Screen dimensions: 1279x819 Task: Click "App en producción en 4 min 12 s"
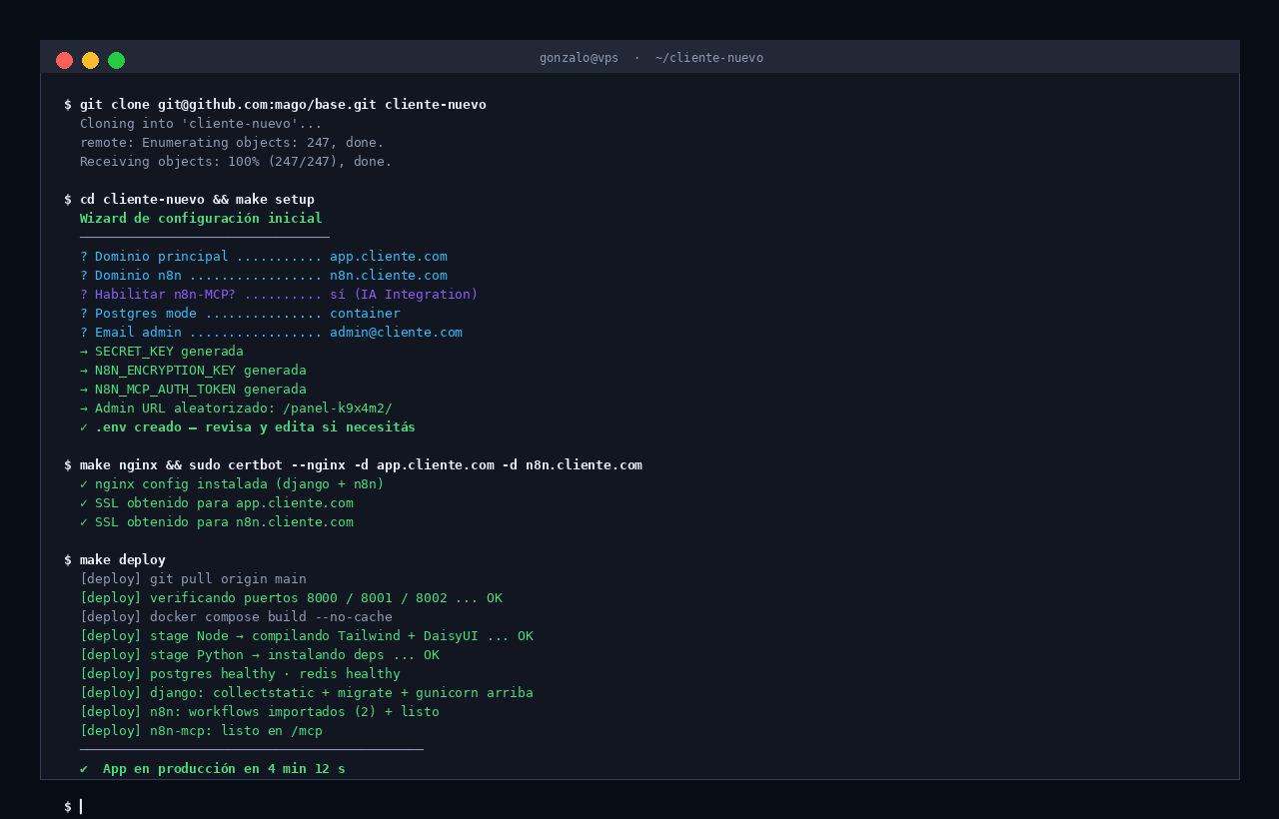pos(224,769)
